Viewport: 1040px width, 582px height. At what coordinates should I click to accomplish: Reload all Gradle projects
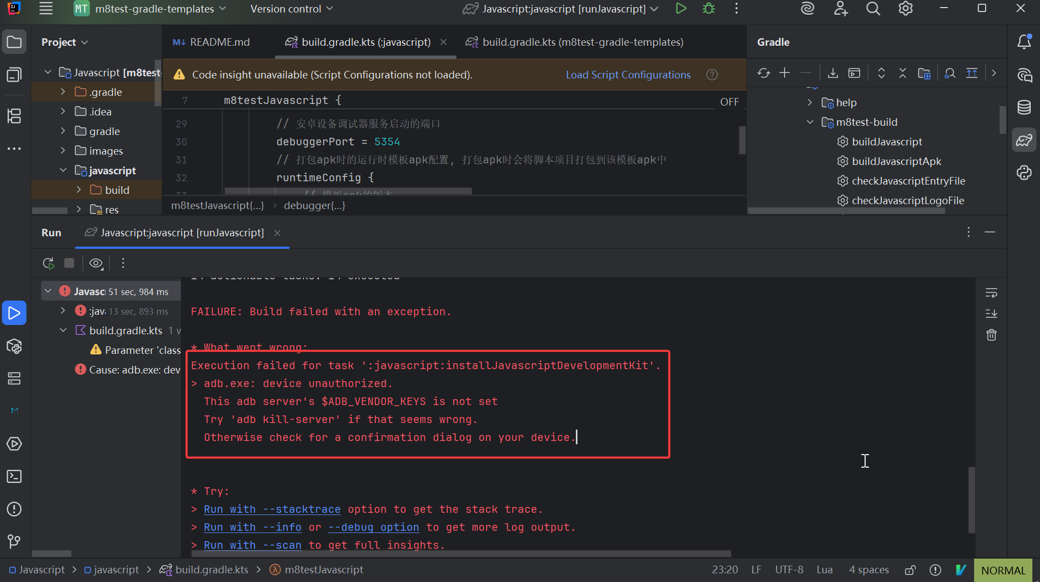[763, 73]
